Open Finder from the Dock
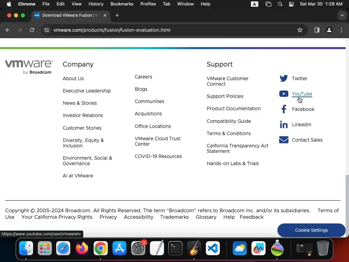Screen dimensions: 349x262 coord(26,248)
